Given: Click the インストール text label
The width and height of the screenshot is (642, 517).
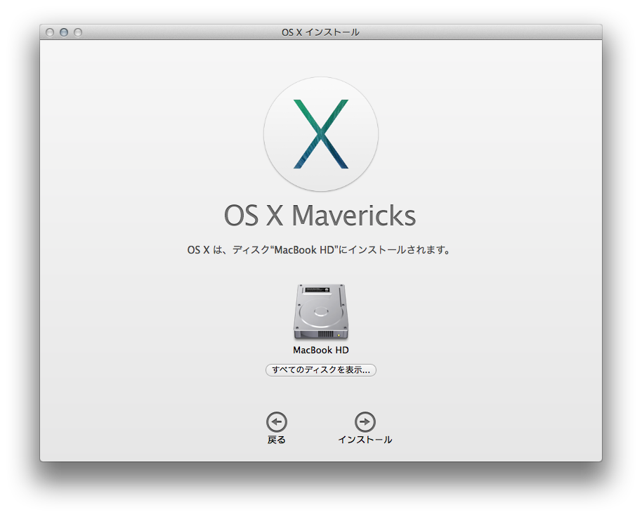Looking at the screenshot, I should (x=365, y=440).
